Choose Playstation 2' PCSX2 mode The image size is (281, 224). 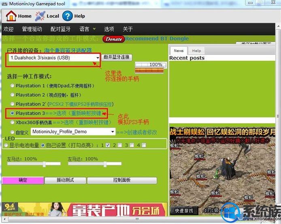[x=12, y=104]
